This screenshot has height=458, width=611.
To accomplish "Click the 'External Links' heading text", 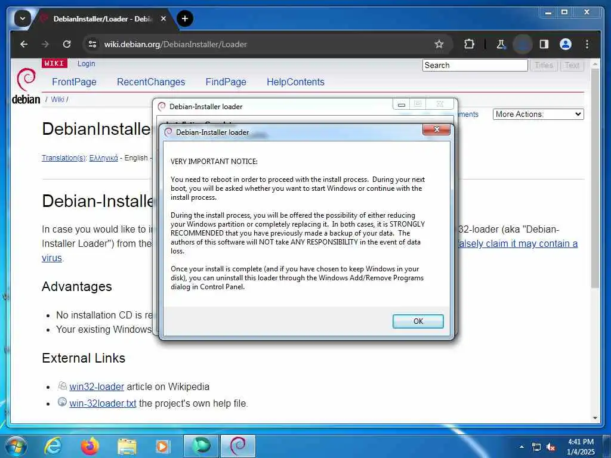I will point(84,358).
